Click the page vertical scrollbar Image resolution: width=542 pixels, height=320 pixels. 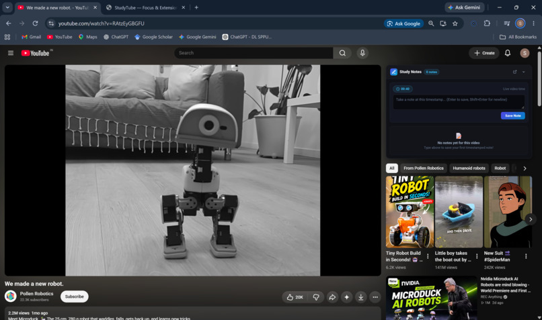click(x=539, y=78)
